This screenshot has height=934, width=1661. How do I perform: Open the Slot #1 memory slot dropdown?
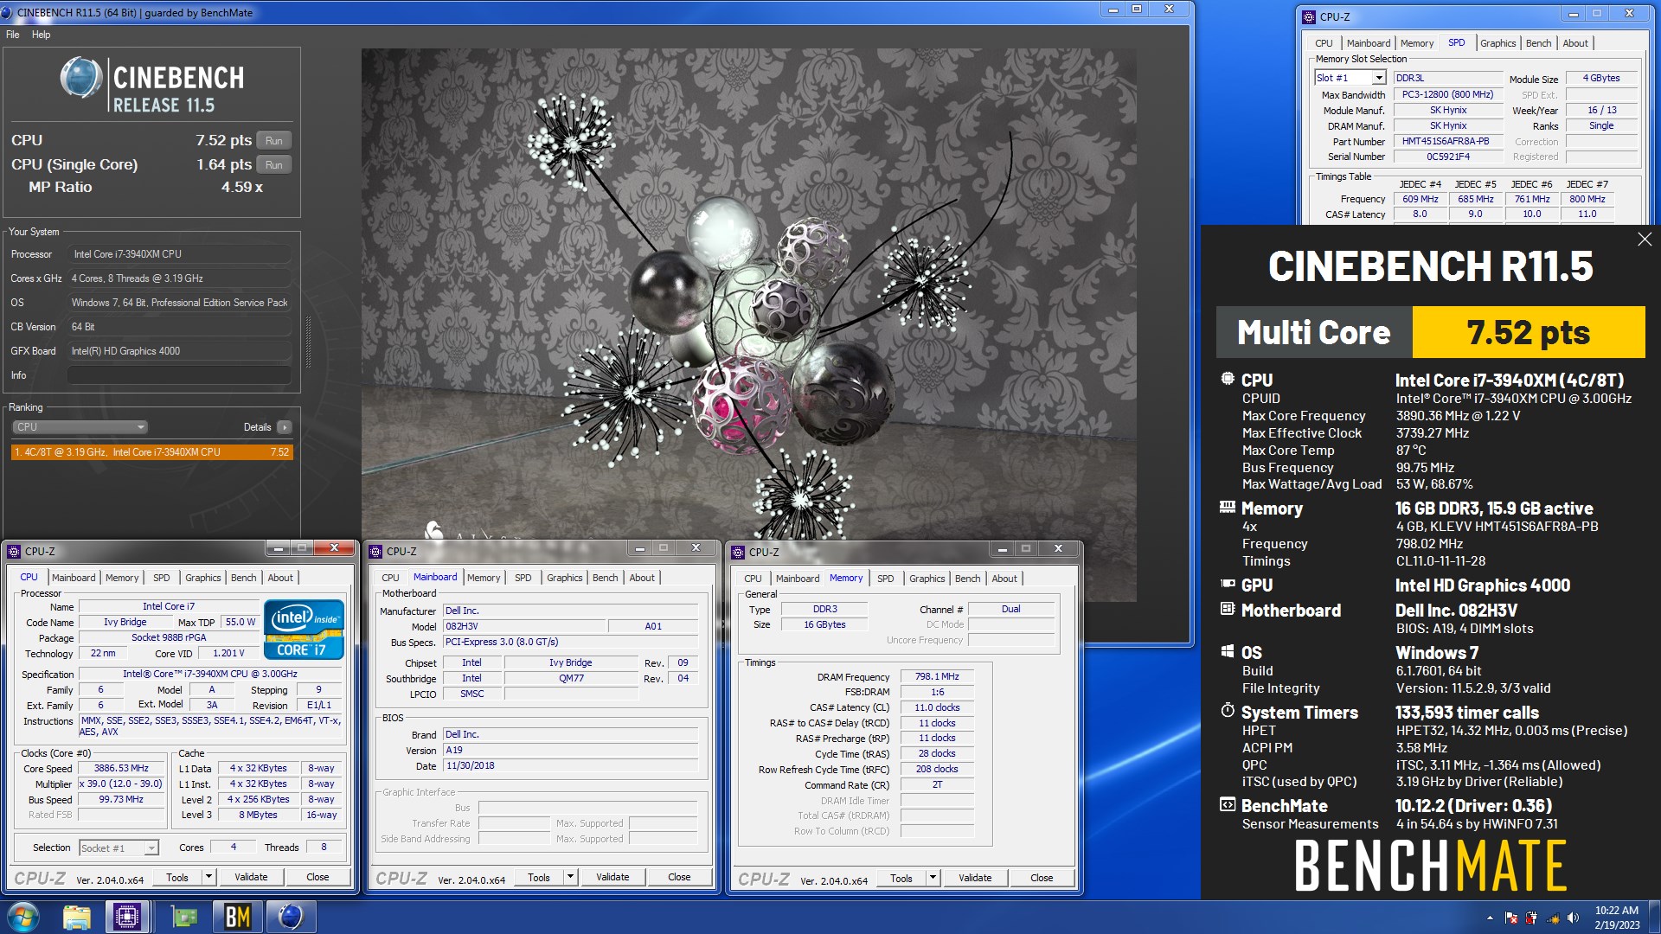[1379, 78]
